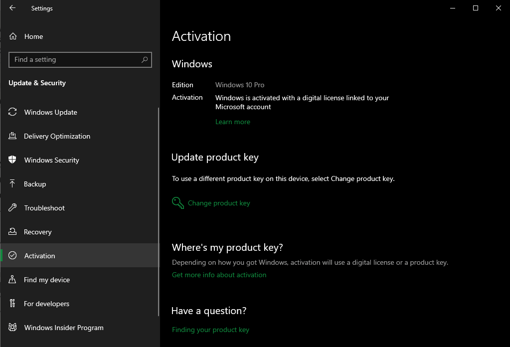Screen dimensions: 510x347
Task: Click the Edition label
Action: click(182, 85)
